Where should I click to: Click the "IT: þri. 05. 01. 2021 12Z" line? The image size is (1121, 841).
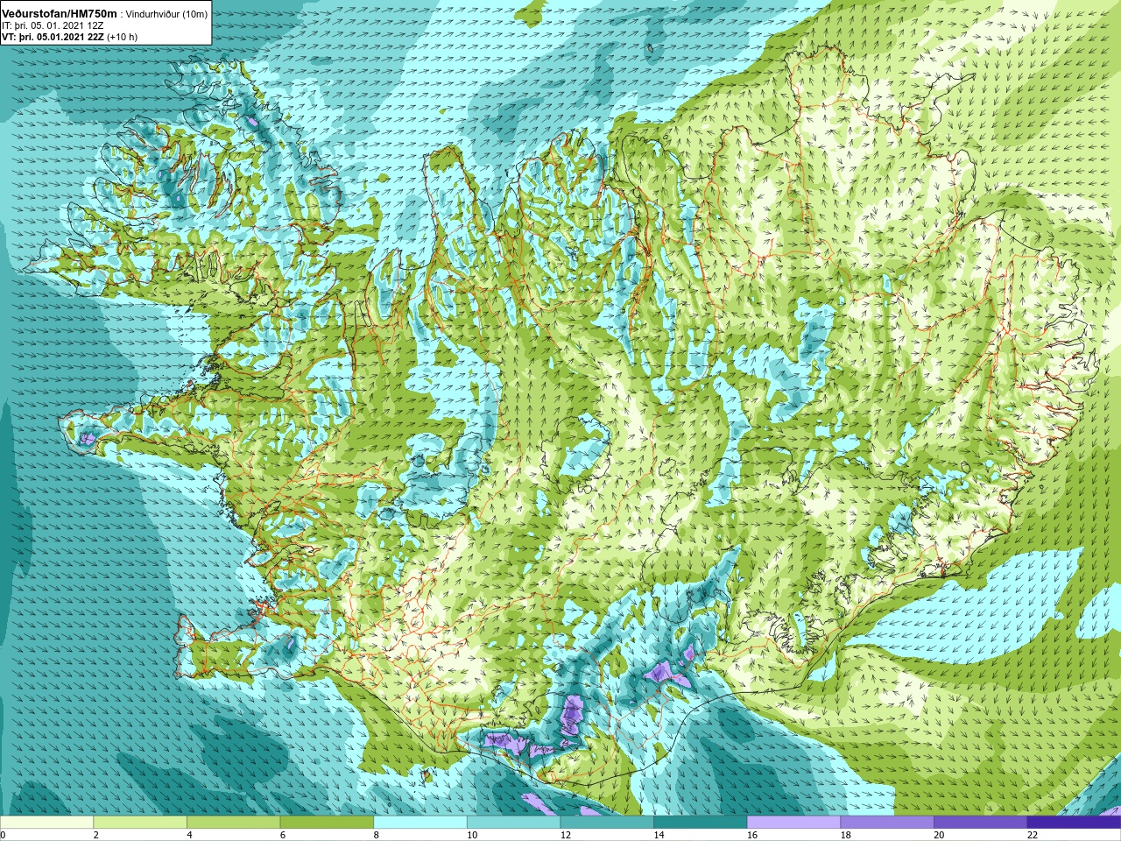53,25
